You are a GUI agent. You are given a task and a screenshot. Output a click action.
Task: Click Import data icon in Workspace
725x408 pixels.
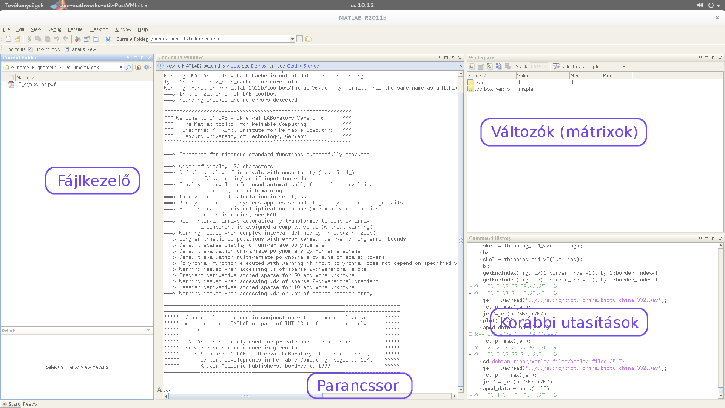[x=490, y=66]
